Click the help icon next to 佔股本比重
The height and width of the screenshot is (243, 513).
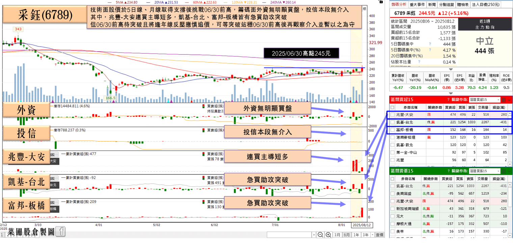[419, 62]
